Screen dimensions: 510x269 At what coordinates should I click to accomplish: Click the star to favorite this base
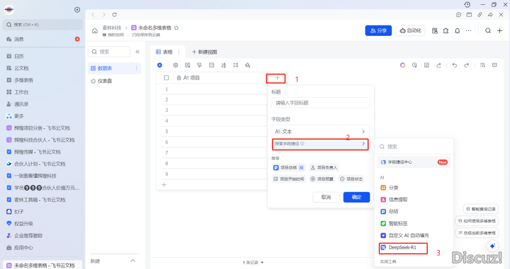[176, 28]
